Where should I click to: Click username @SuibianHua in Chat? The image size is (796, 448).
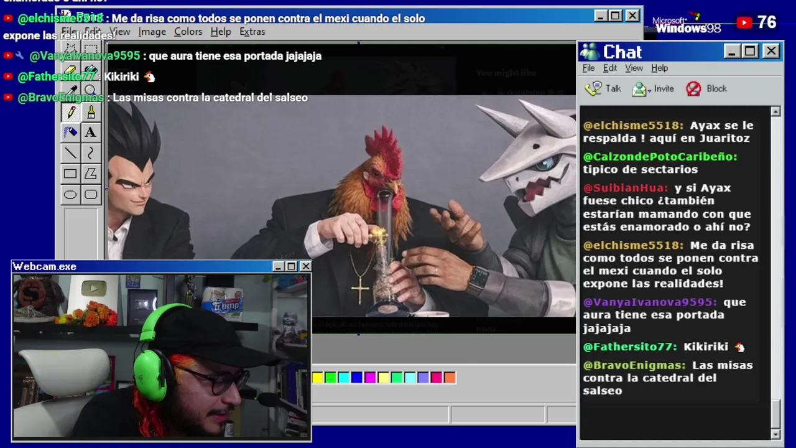pyautogui.click(x=626, y=188)
